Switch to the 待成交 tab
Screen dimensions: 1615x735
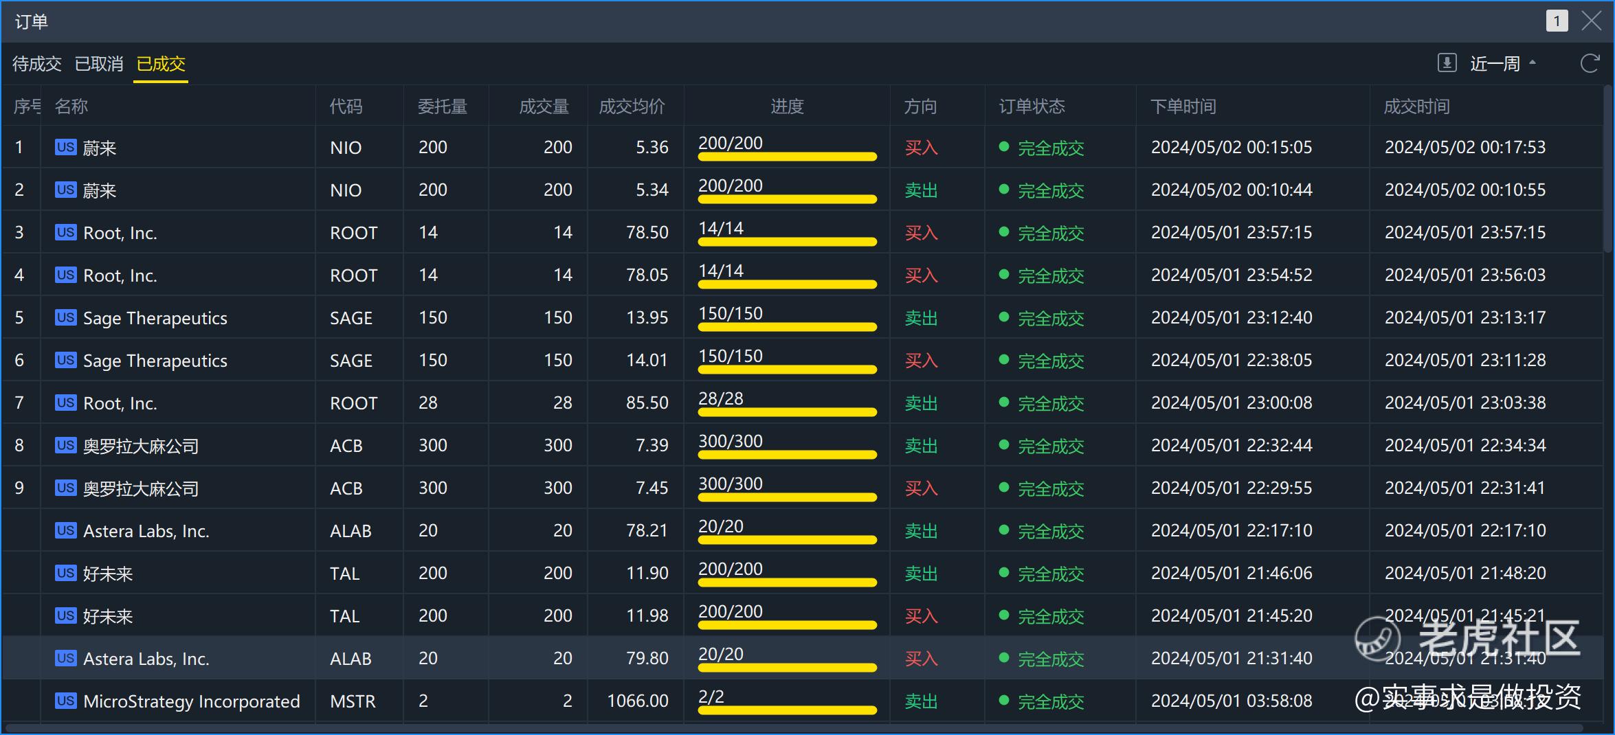[x=37, y=64]
